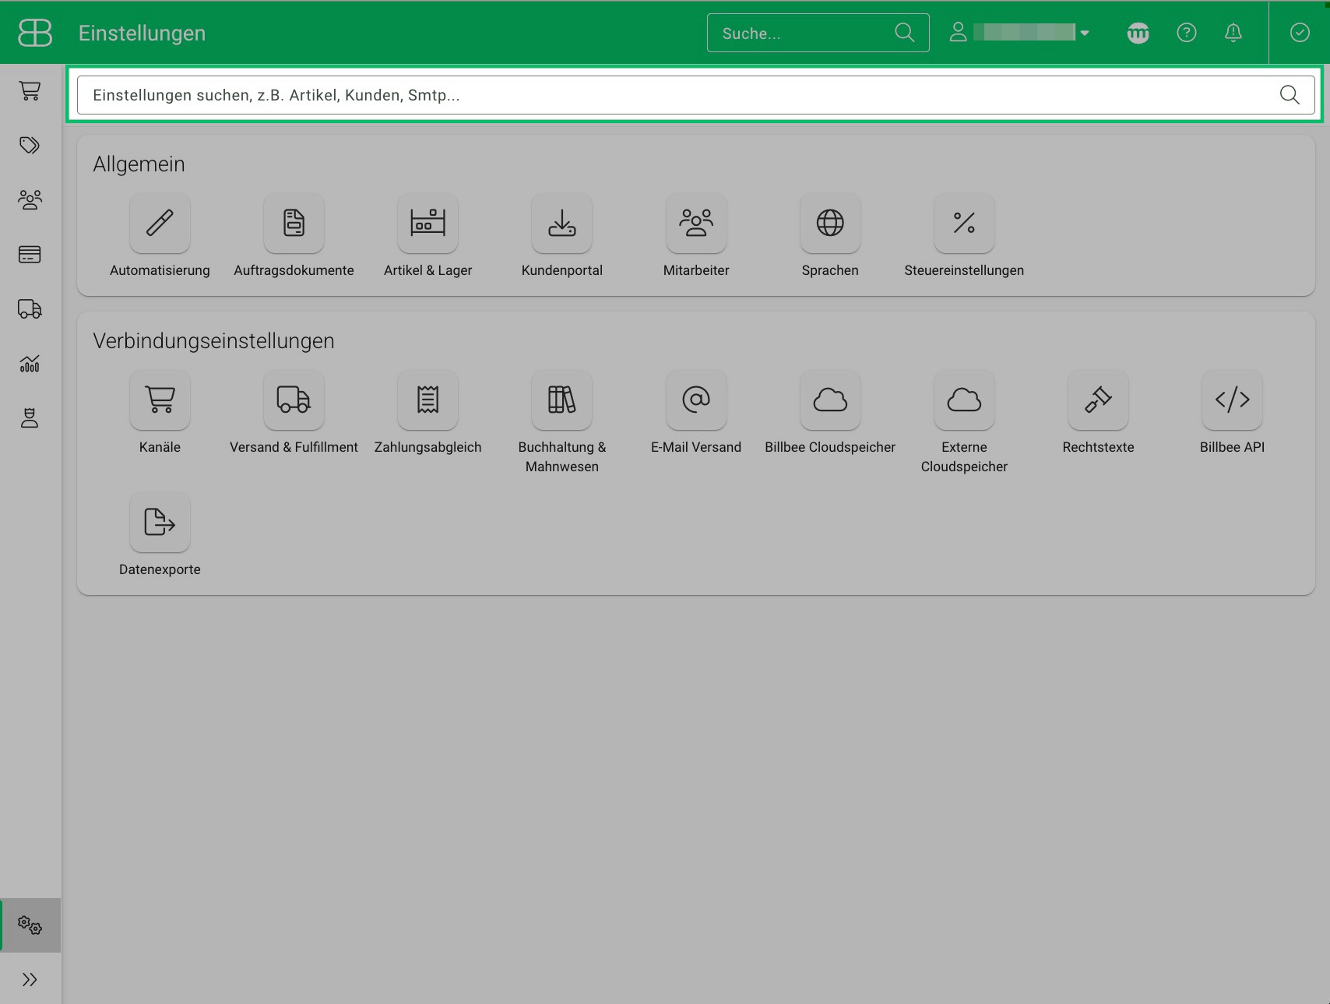The width and height of the screenshot is (1330, 1004).
Task: Open the Rechtstexte gavel icon
Action: (x=1098, y=400)
